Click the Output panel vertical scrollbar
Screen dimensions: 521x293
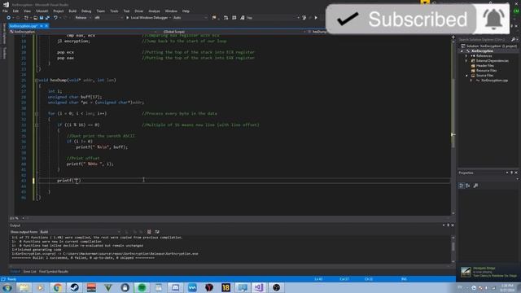453,249
